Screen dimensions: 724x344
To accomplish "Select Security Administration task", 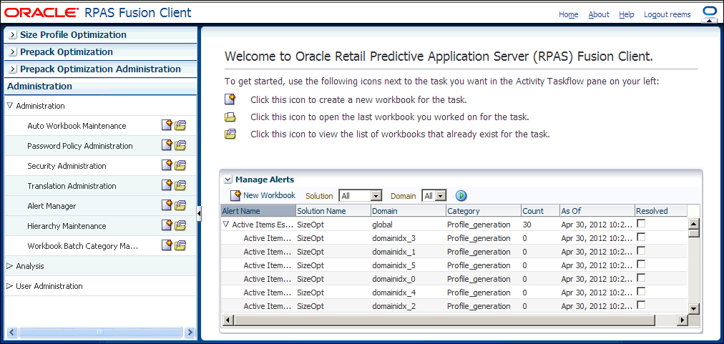I will click(x=67, y=166).
